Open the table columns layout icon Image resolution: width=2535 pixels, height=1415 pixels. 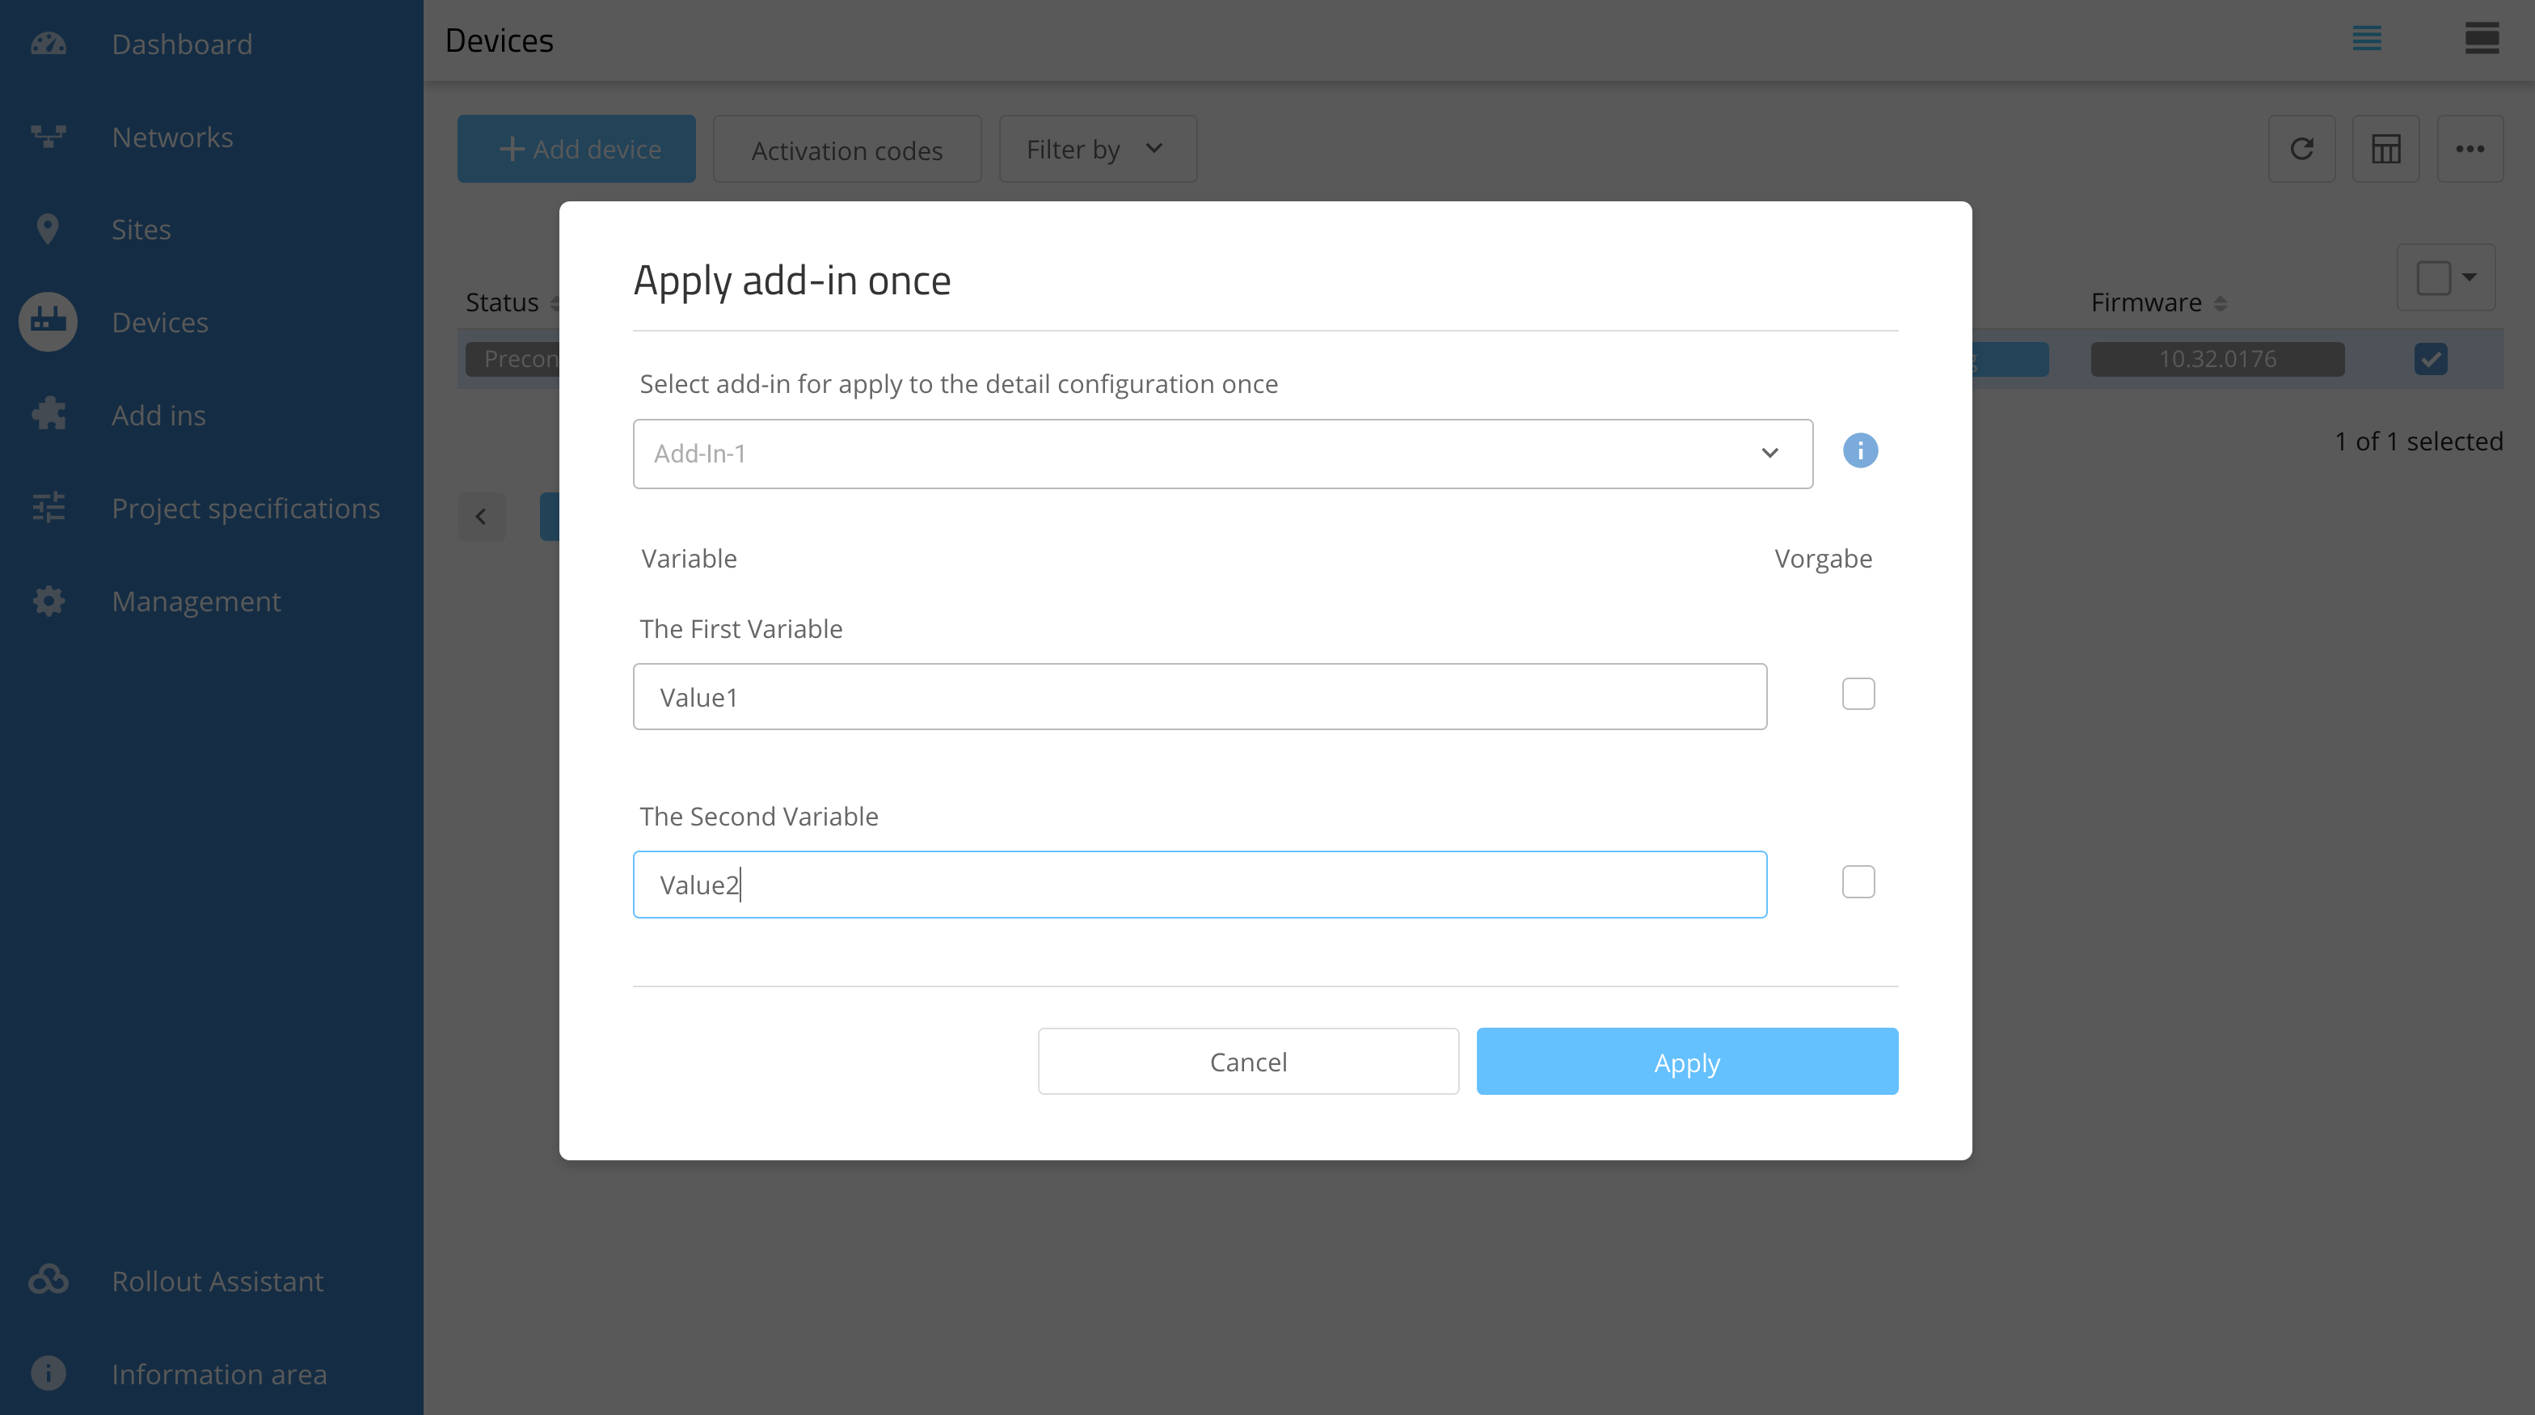[2385, 150]
